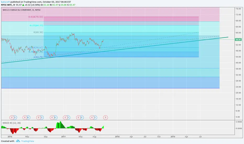Image resolution: width=244 pixels, height=144 pixels.
Task: Click the 2016 time axis label
Action: 10,136
